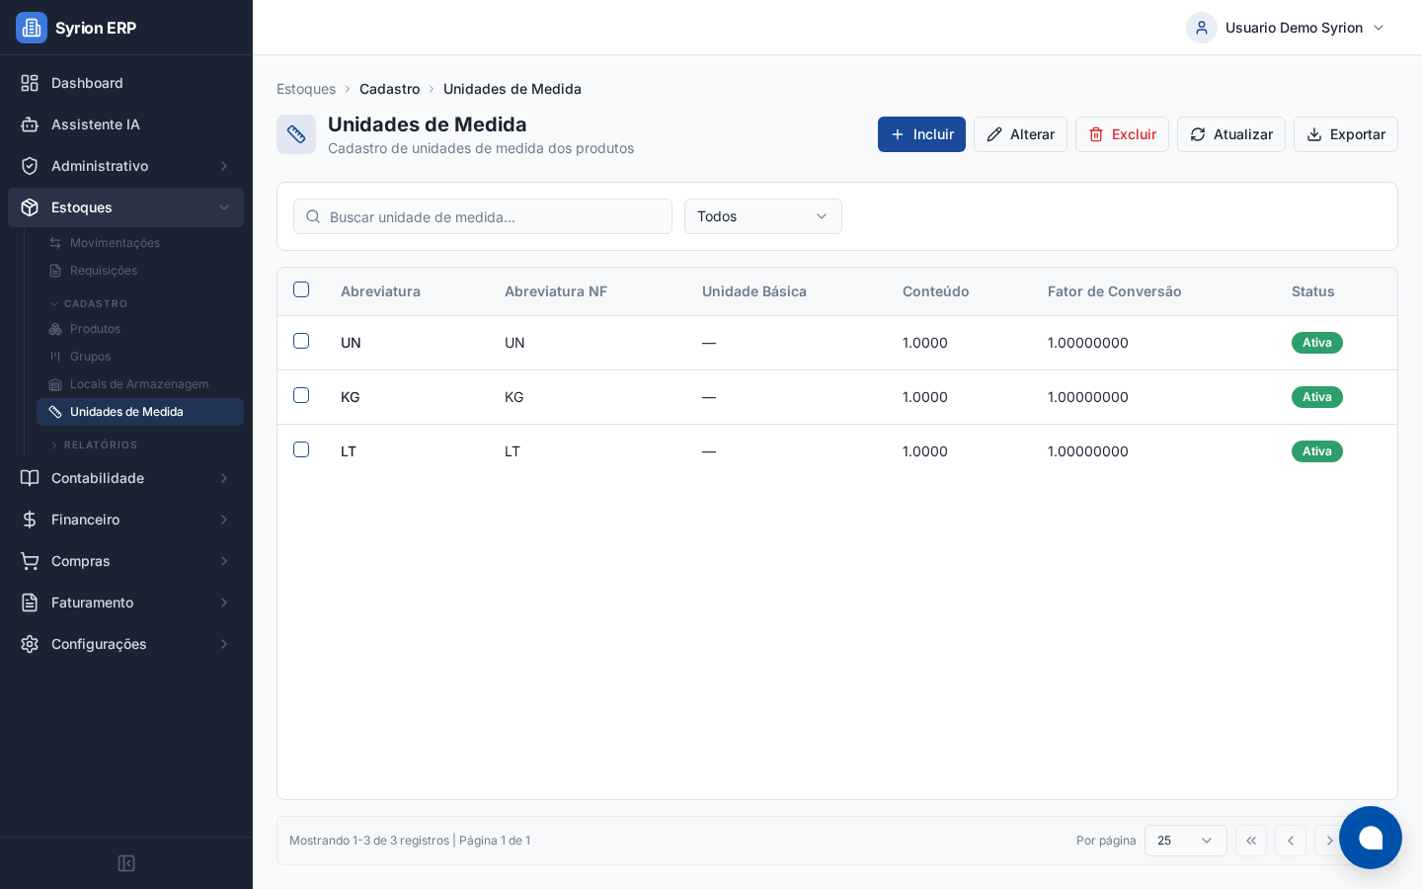Viewport: 1422px width, 889px height.
Task: Click the Faturamento document icon
Action: [x=30, y=603]
